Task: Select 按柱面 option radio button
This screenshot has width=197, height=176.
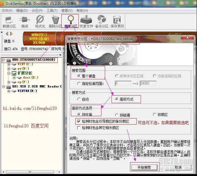Action: click(79, 115)
